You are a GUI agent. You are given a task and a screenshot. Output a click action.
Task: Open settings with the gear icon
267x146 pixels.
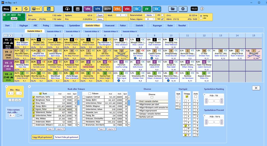tap(183, 9)
